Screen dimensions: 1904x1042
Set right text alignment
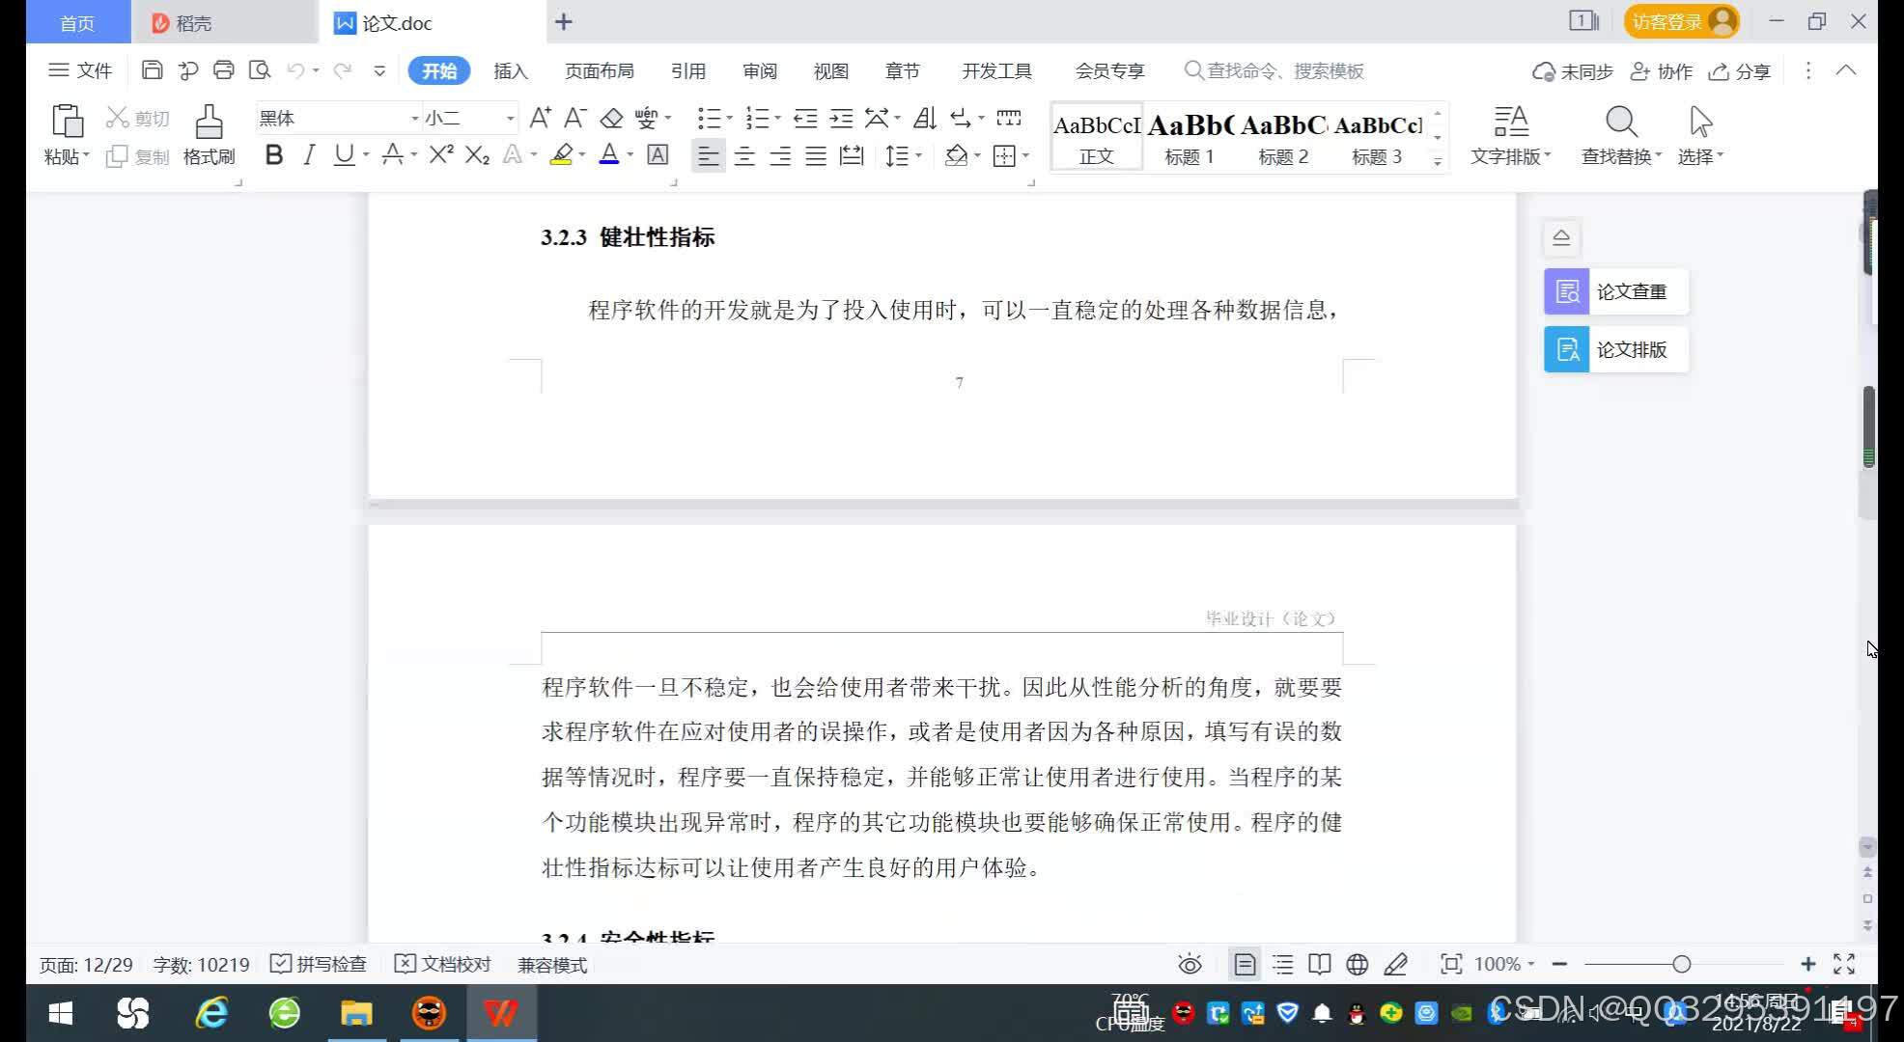[x=779, y=155]
